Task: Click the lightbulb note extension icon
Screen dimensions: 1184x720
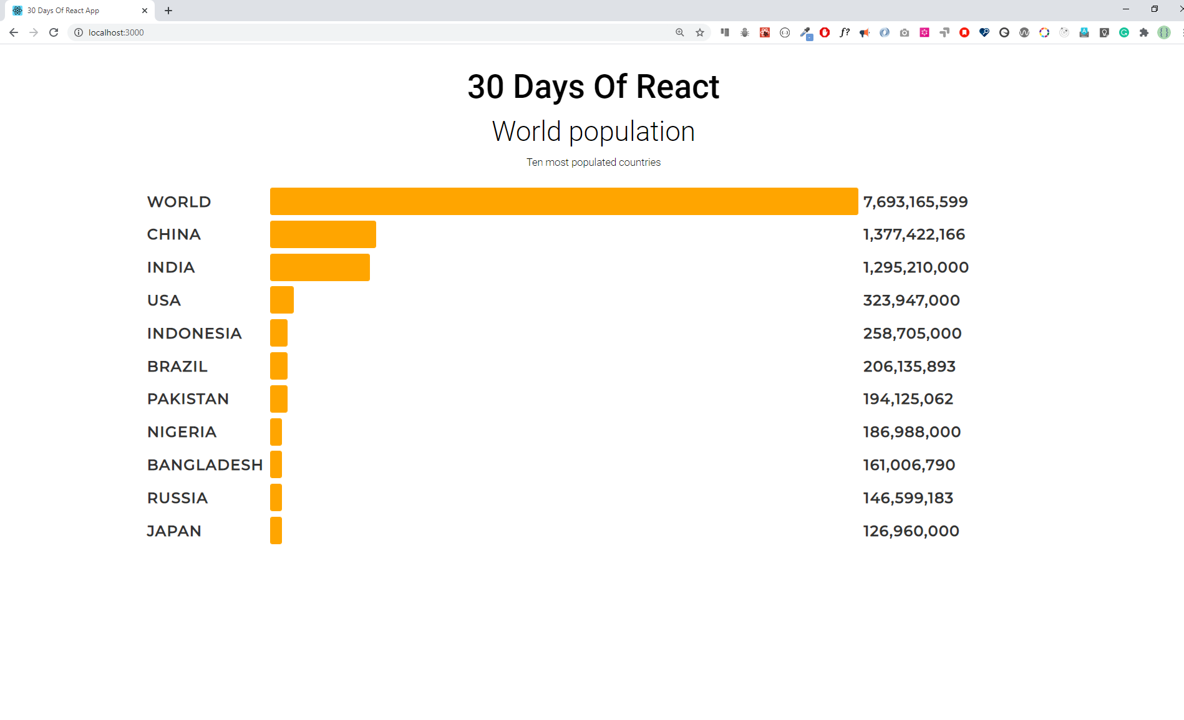Action: pos(1104,32)
